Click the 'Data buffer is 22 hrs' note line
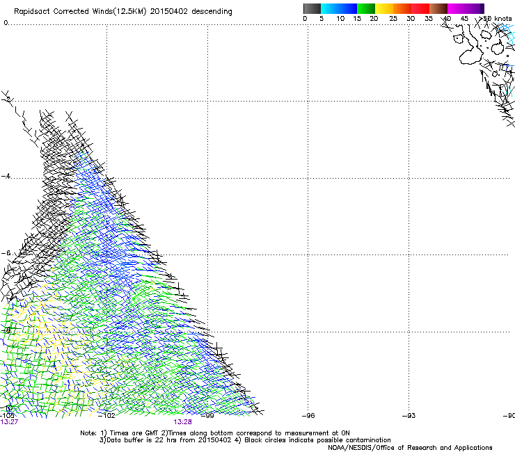The width and height of the screenshot is (515, 452). pos(245,440)
